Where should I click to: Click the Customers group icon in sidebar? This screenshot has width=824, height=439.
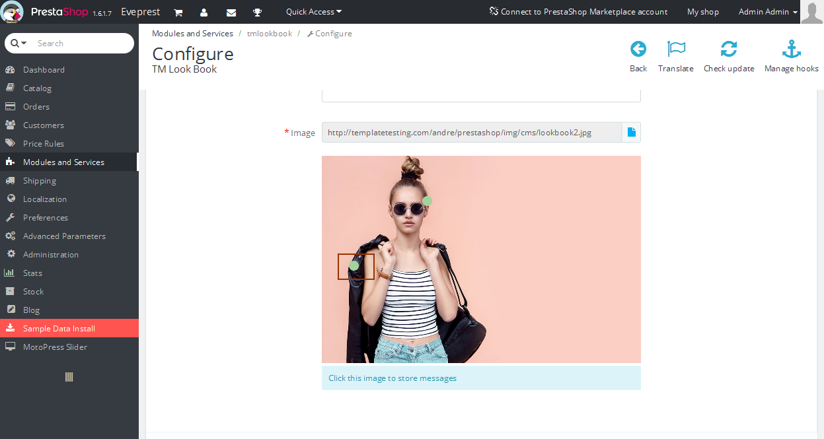coord(10,125)
